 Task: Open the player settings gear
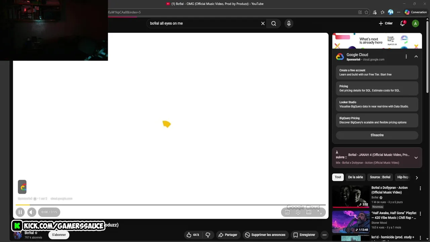[298, 212]
